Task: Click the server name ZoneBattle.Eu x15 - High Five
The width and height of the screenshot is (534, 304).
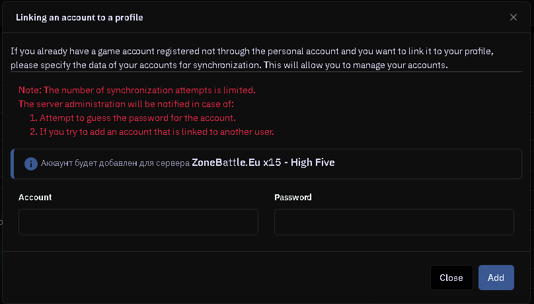Action: 263,163
